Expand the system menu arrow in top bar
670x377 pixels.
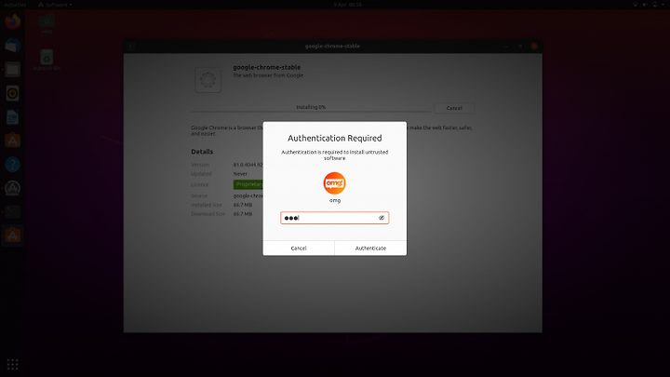coord(663,5)
